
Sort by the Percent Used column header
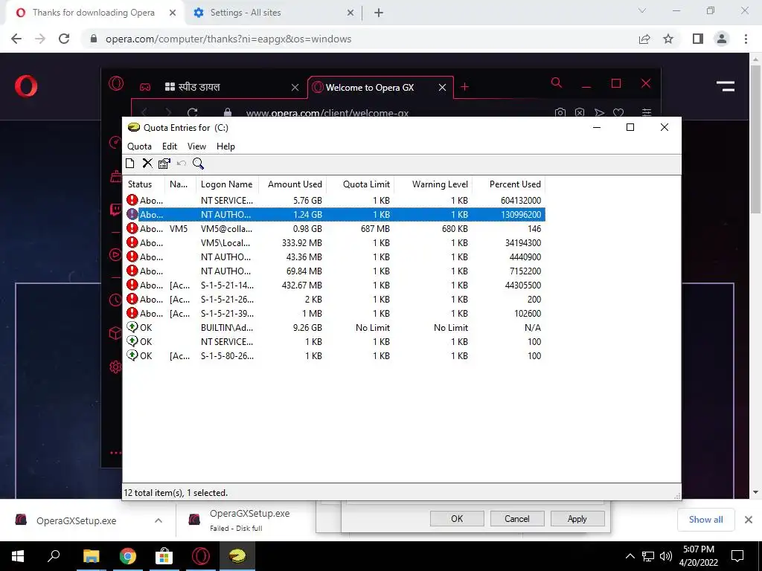pos(509,184)
